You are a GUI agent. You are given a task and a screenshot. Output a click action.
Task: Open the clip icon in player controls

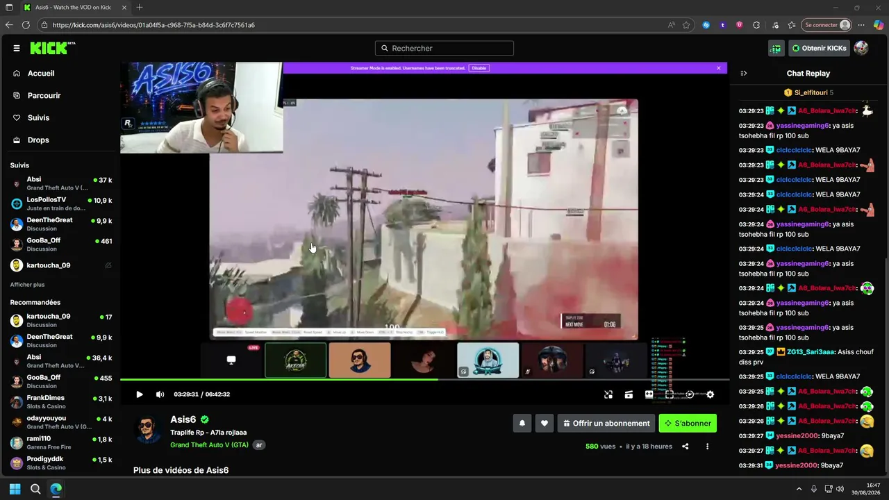click(629, 394)
